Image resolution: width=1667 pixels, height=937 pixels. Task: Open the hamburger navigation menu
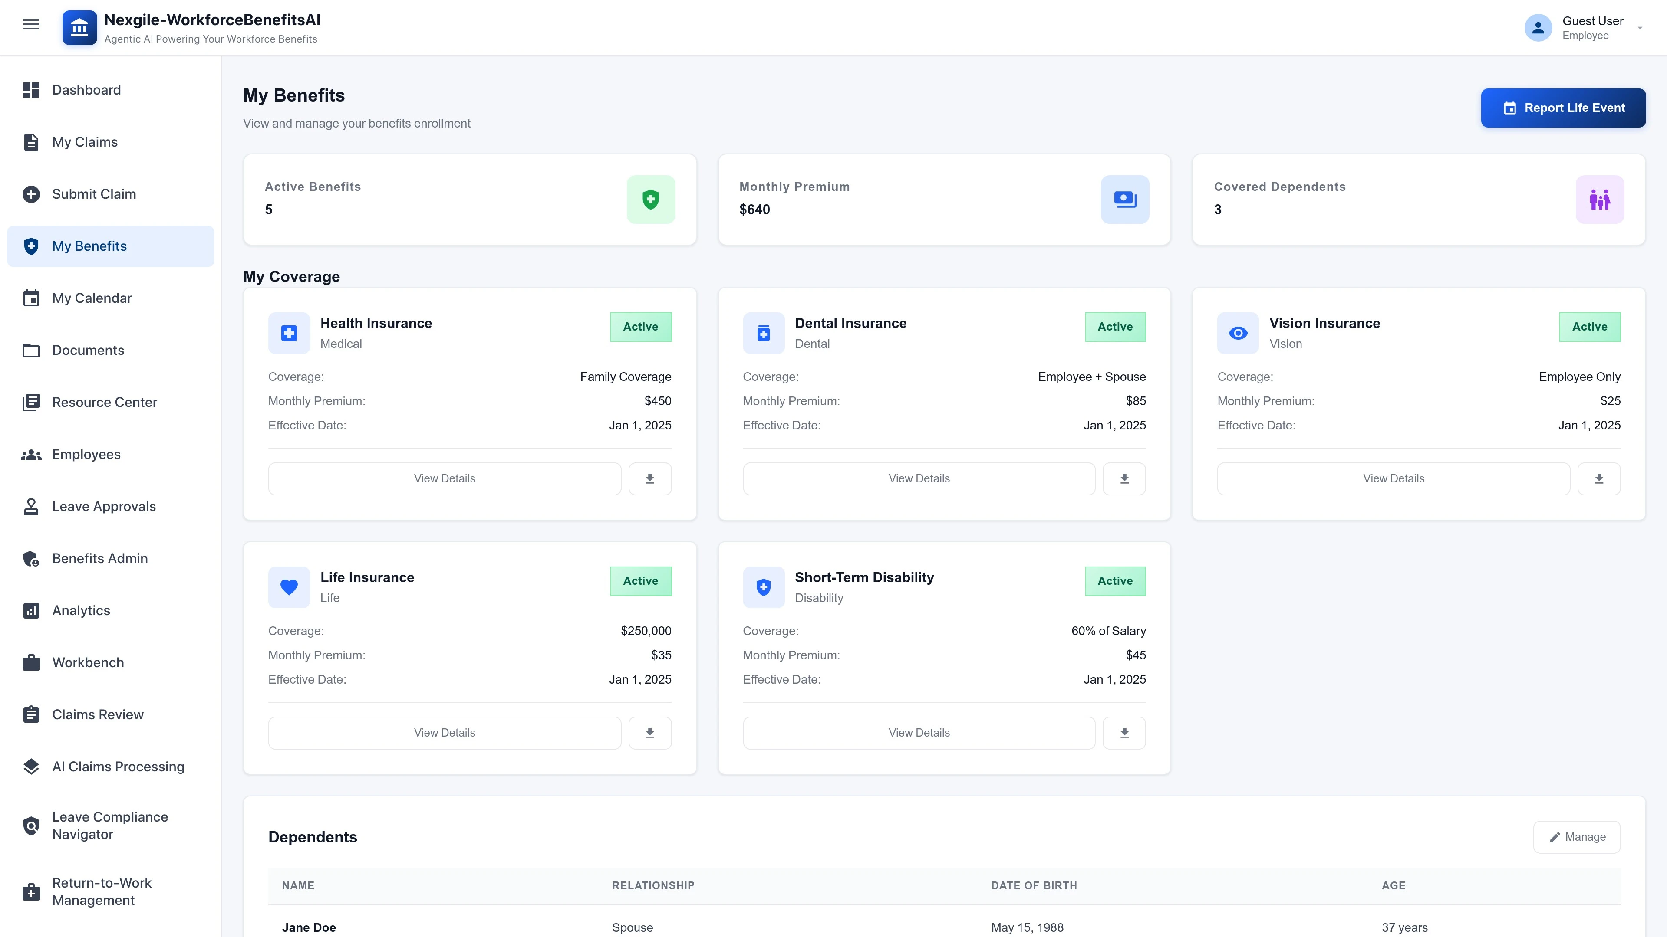pyautogui.click(x=30, y=24)
